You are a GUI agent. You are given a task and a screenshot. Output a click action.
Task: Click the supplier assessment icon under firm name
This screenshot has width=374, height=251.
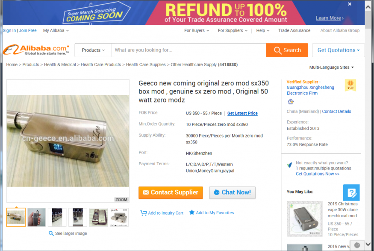coord(291,102)
